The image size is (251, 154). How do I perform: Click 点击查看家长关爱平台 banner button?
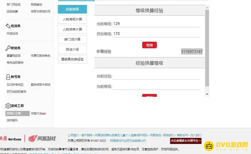point(186,141)
